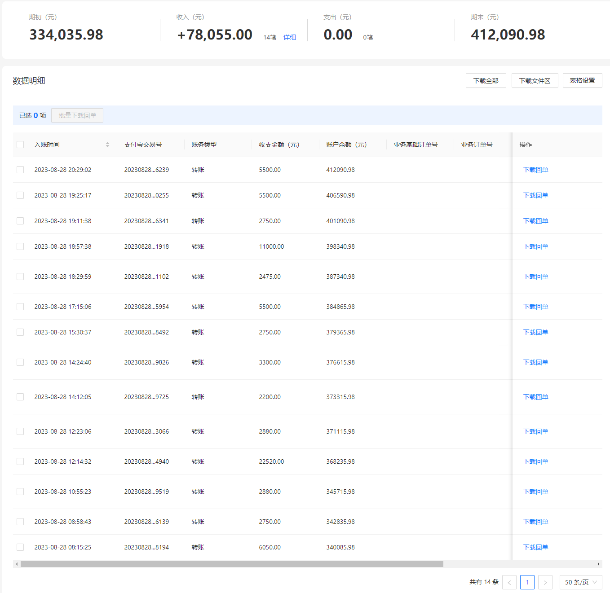Check the row for 2023-08-28 14:12:05
The width and height of the screenshot is (610, 593).
point(20,397)
